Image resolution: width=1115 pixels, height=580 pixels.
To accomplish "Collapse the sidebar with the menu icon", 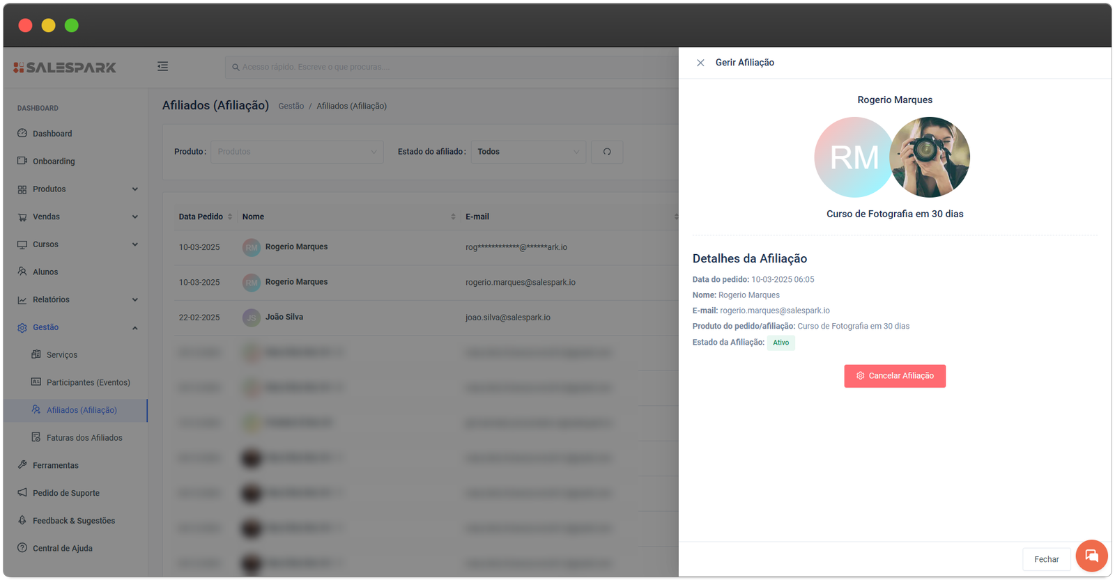I will [162, 67].
